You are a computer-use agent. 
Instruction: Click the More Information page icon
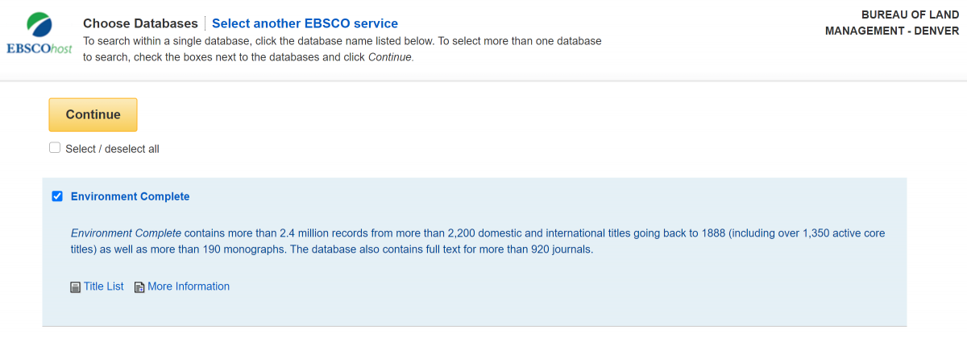click(139, 287)
